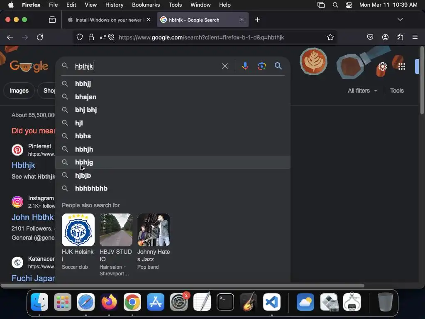The height and width of the screenshot is (319, 425).
Task: Clear the search box with X icon
Action: (225, 66)
